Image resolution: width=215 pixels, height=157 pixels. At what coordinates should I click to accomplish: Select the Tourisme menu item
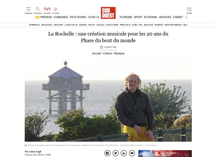pos(126,17)
